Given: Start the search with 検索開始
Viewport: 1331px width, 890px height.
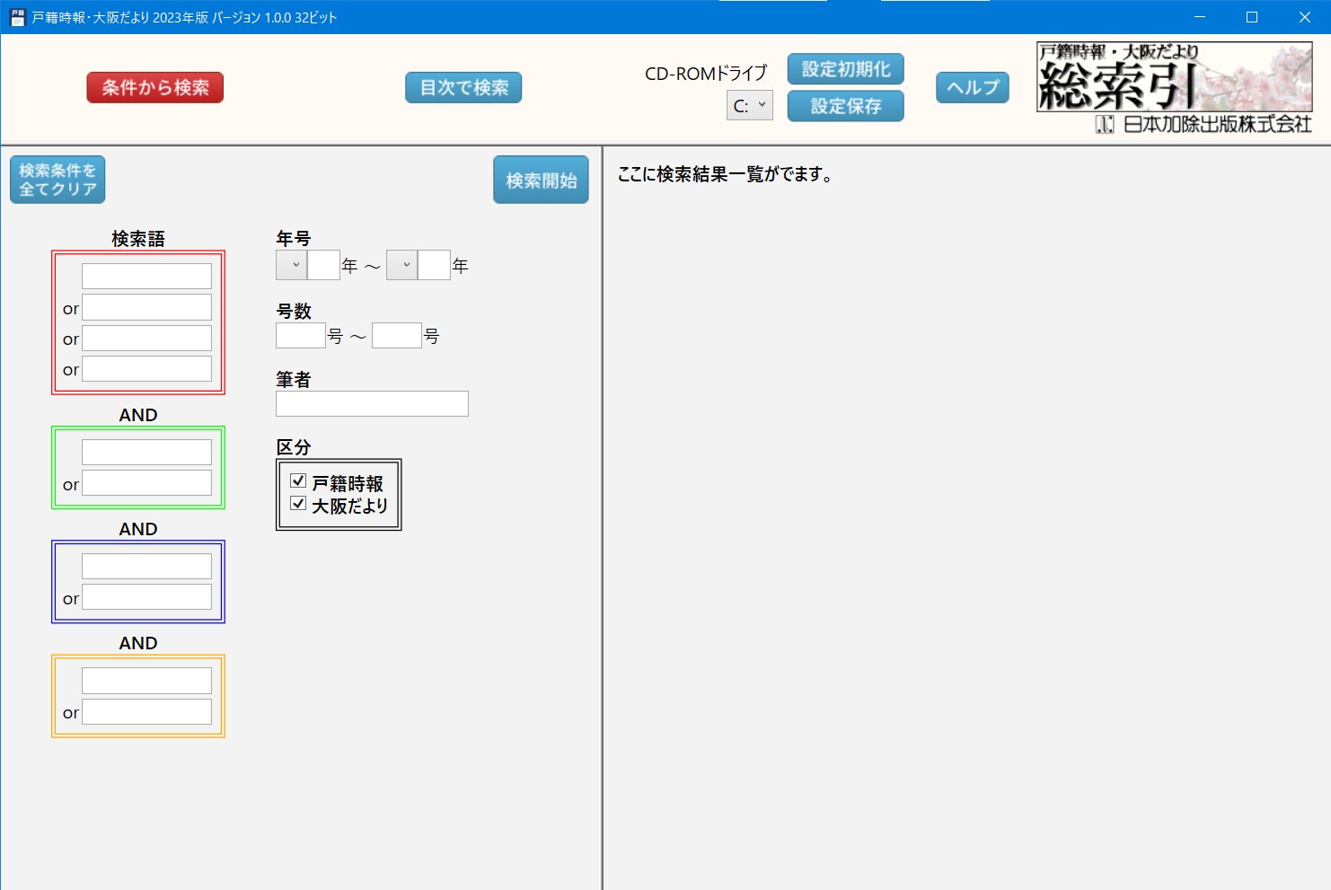Looking at the screenshot, I should pos(541,180).
